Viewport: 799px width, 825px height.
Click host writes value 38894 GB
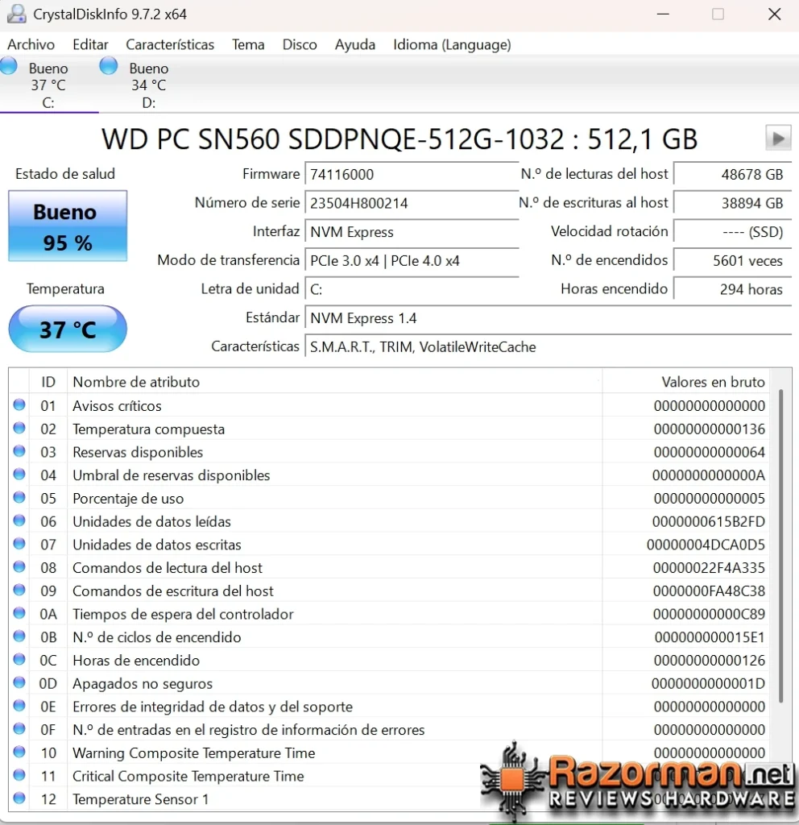[x=733, y=203]
